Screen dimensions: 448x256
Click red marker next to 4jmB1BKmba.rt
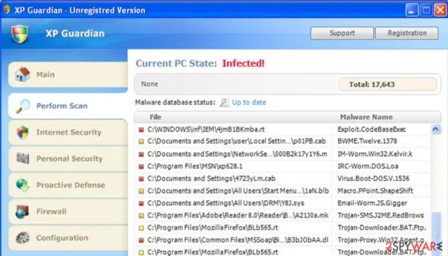pyautogui.click(x=141, y=129)
